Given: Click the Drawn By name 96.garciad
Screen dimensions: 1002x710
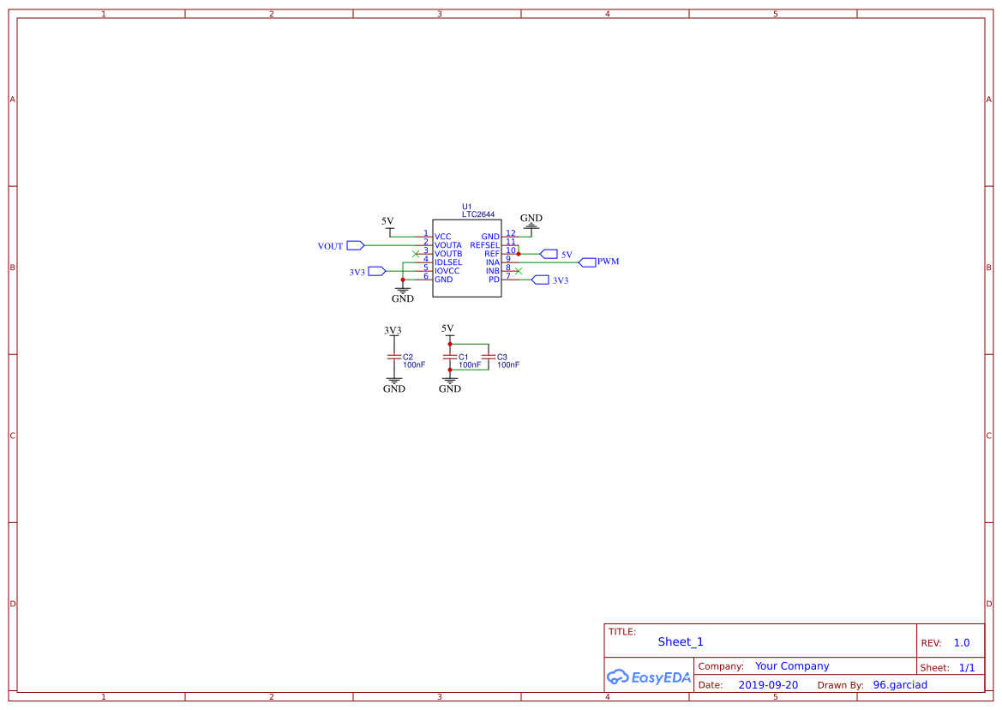Looking at the screenshot, I should (x=899, y=684).
